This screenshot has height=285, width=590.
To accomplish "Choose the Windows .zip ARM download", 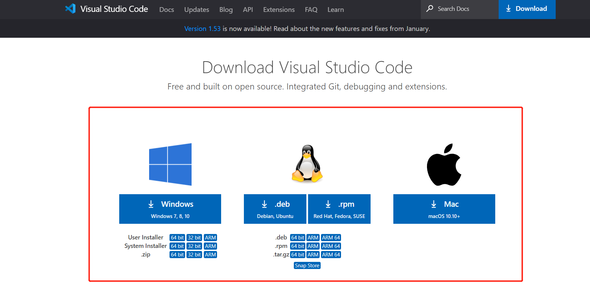I will click(210, 255).
